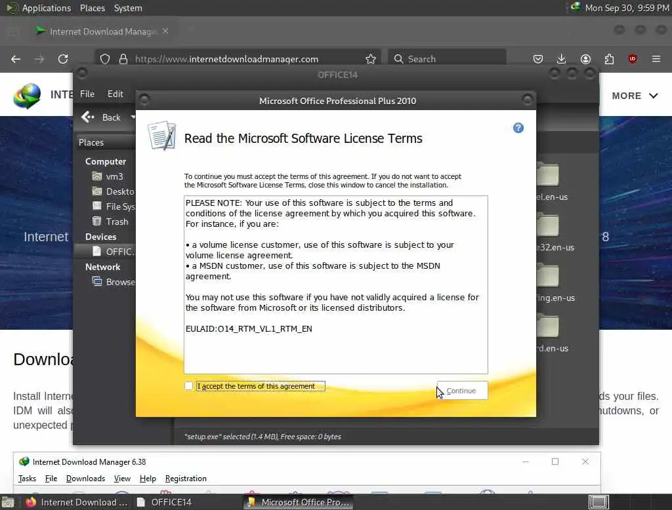Check 'I accept the terms of this agreement'

(188, 386)
